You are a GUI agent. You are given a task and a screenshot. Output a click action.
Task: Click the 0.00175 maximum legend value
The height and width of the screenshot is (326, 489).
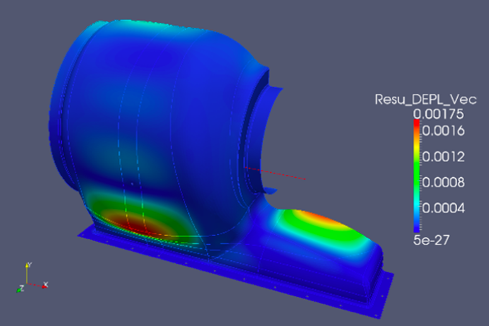438,114
